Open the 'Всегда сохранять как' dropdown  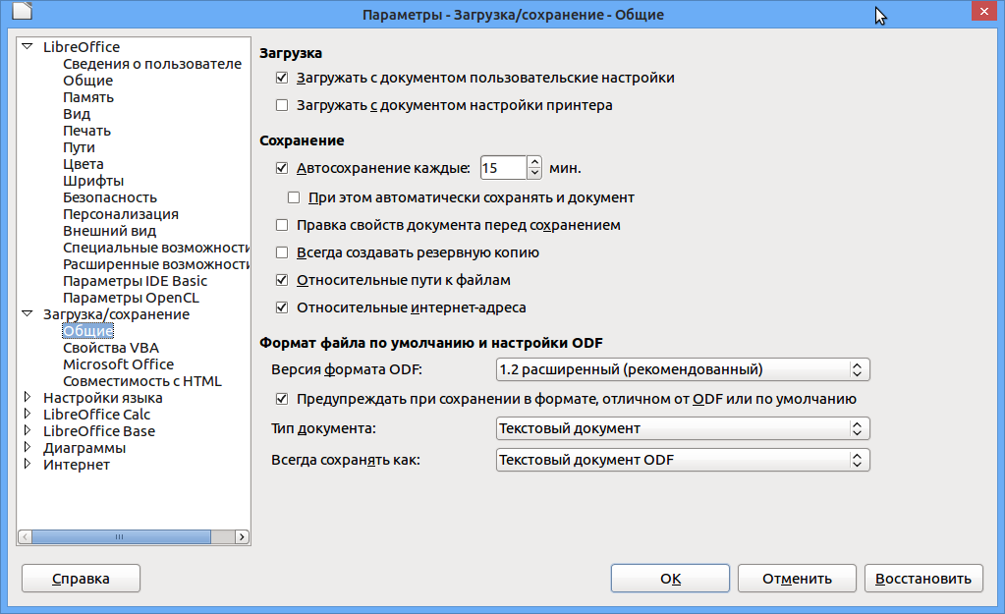pyautogui.click(x=683, y=460)
